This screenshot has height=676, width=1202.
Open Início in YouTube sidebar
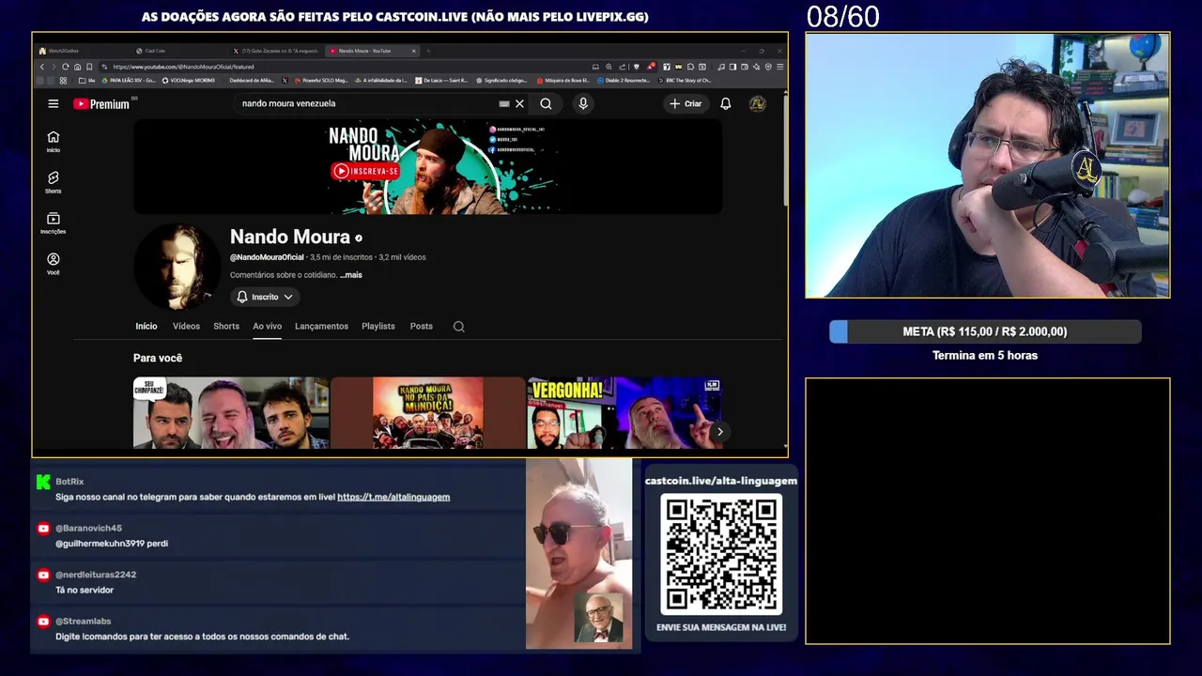[x=54, y=142]
